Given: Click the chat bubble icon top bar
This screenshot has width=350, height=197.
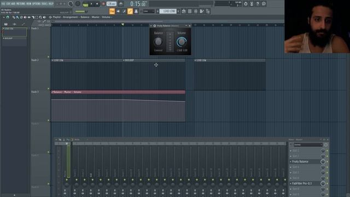Looking at the screenshot, I should click(264, 4).
